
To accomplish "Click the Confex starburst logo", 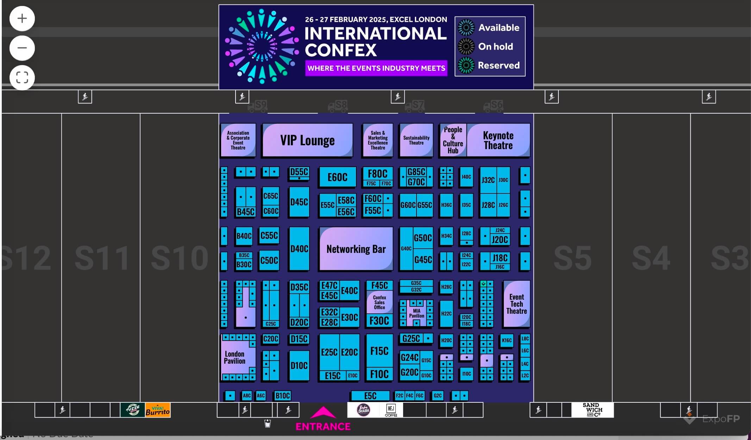I will tap(262, 46).
